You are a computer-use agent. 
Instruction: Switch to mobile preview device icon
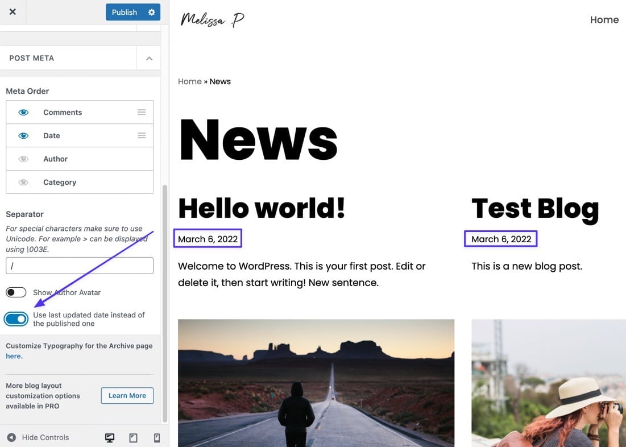coord(157,437)
